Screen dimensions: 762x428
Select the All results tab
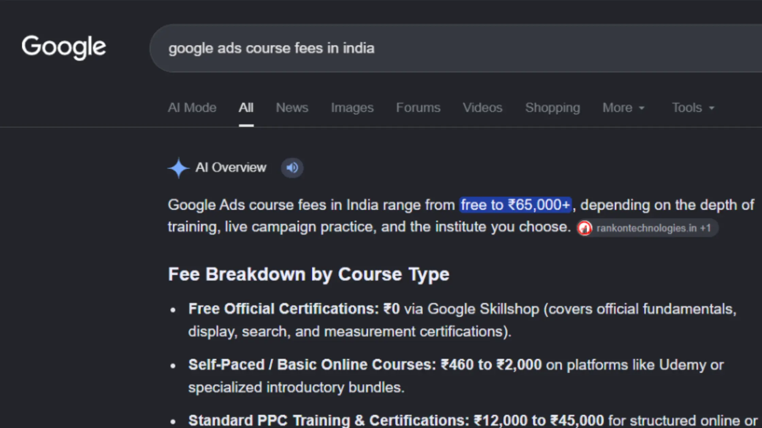(246, 108)
